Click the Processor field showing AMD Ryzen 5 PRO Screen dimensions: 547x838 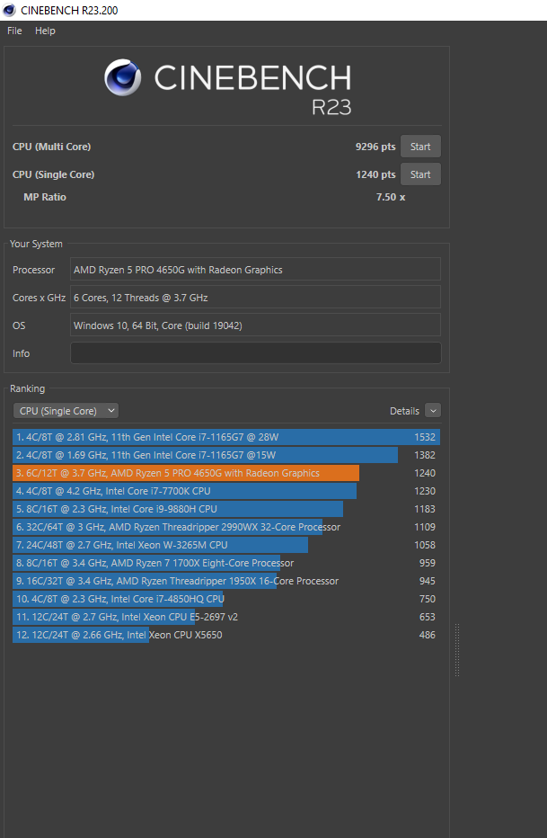click(x=256, y=270)
